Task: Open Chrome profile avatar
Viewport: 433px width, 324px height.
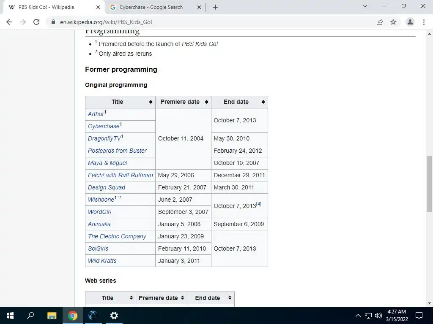Action: (x=410, y=22)
